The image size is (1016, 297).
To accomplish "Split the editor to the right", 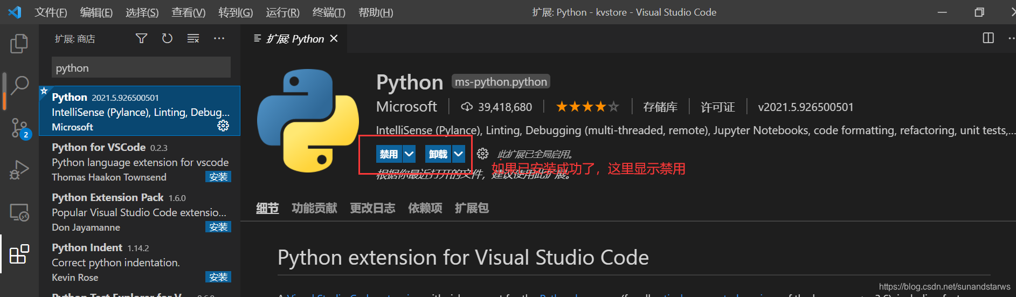I will [988, 38].
